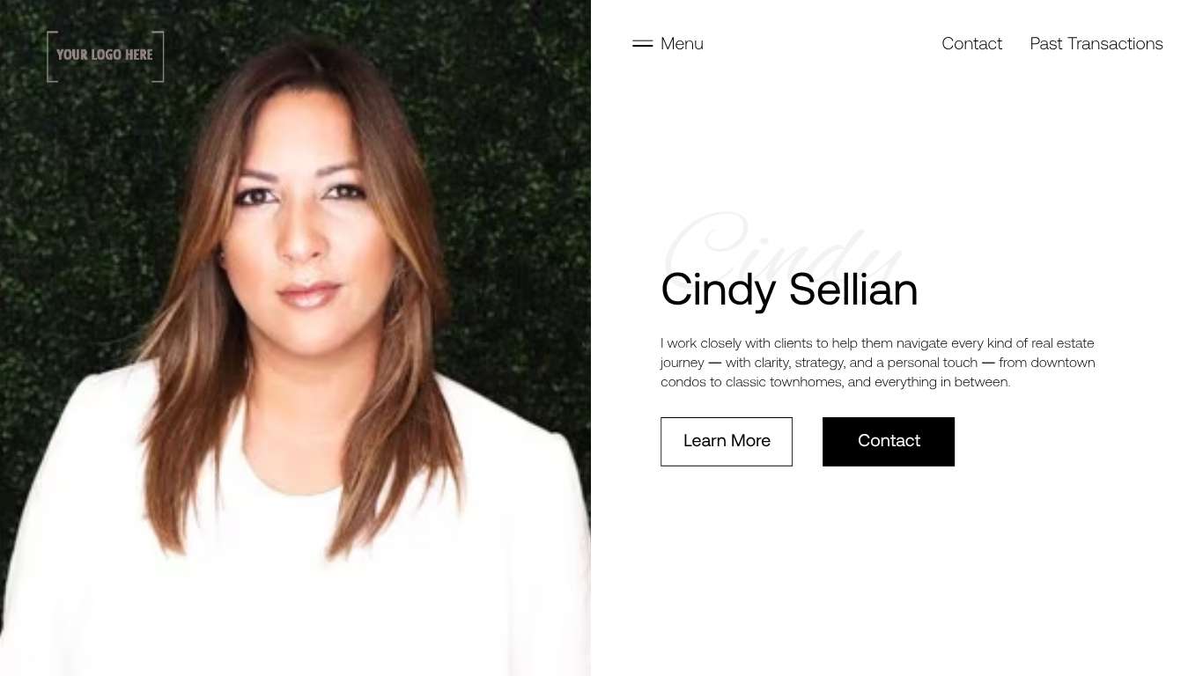
Task: Click the bio line starting 'I work closely'
Action: point(877,343)
